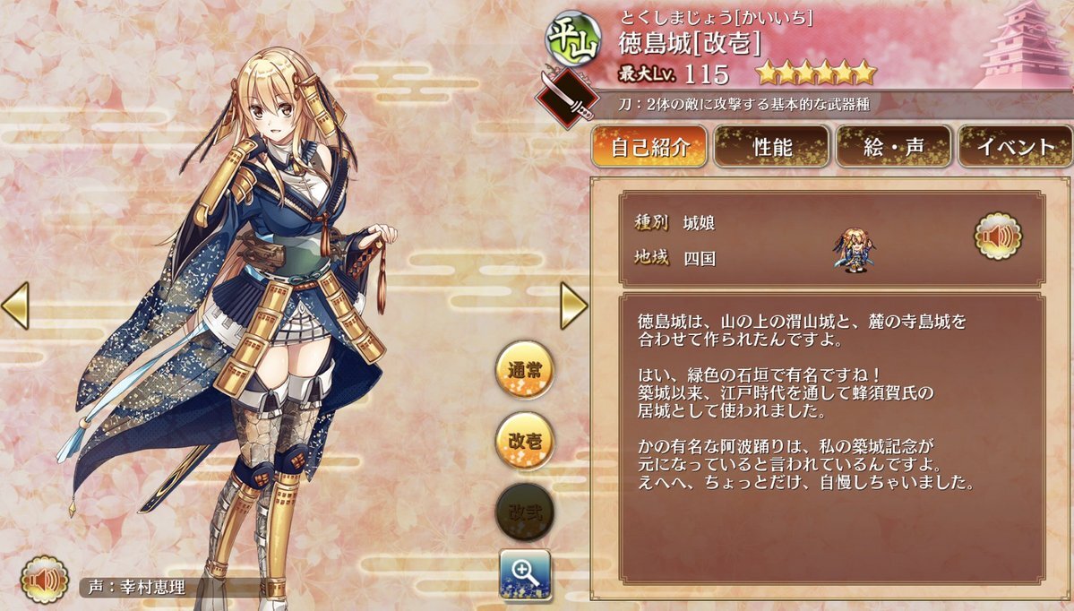
Task: Go to next character with right arrow
Action: click(574, 305)
